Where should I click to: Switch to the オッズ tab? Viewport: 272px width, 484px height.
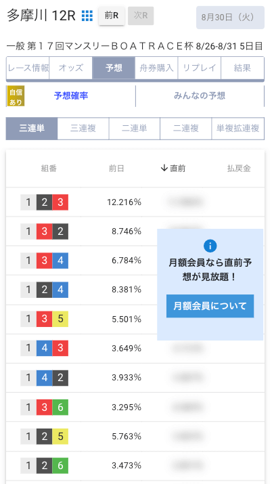coord(70,68)
